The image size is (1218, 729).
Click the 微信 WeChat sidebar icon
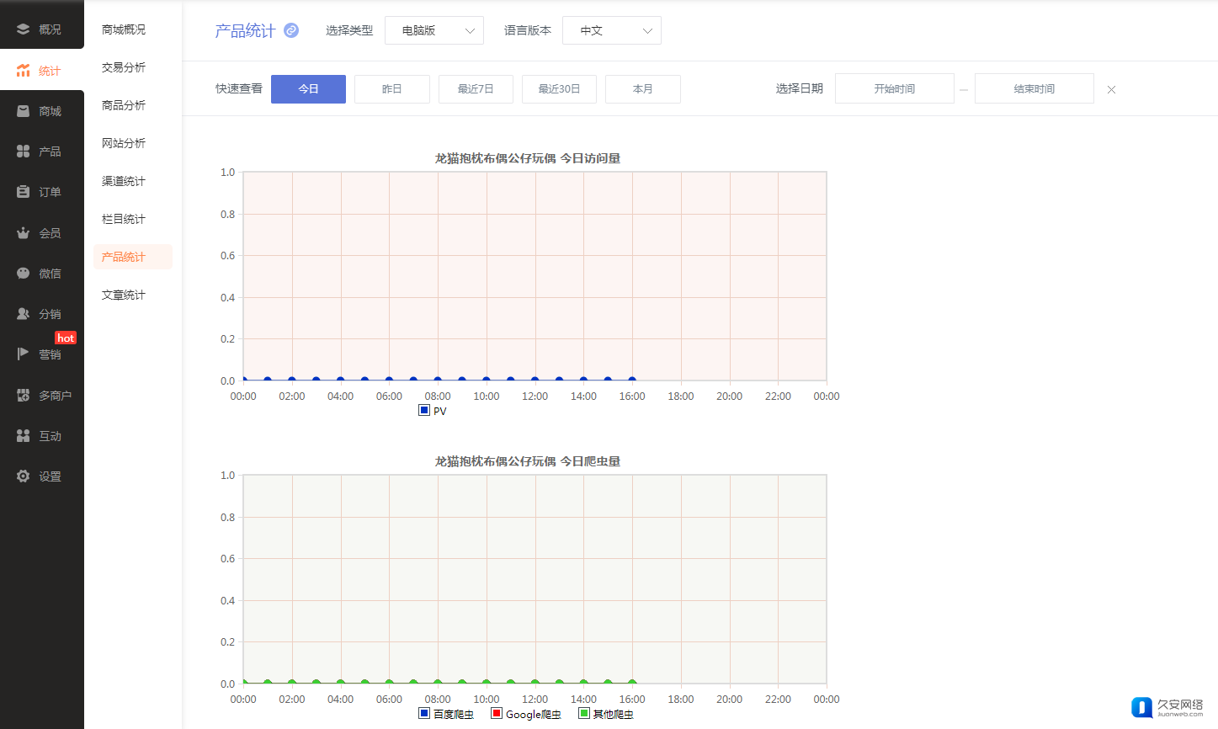(24, 274)
